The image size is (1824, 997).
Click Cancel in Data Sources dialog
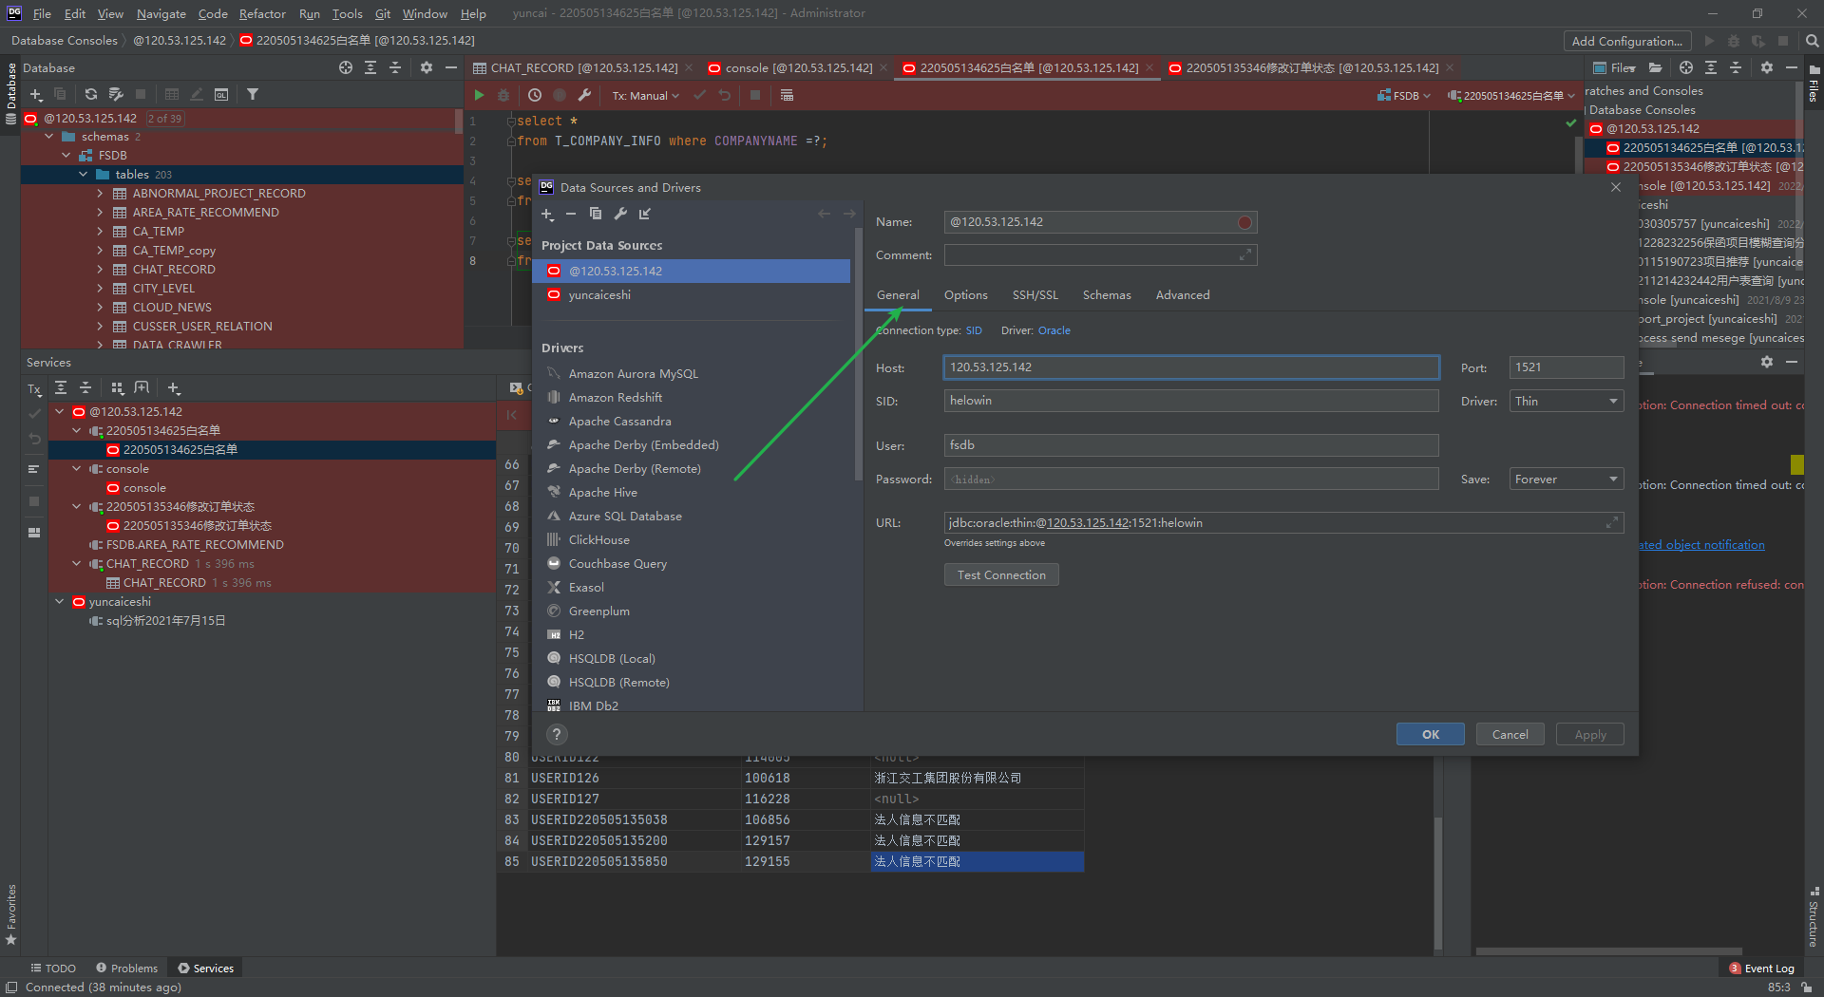[1510, 735]
